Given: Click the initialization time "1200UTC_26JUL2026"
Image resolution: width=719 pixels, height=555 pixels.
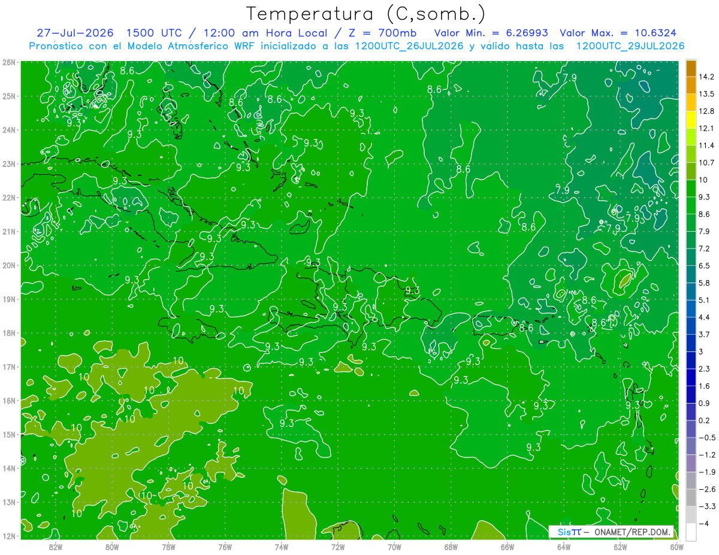Looking at the screenshot, I should (409, 46).
